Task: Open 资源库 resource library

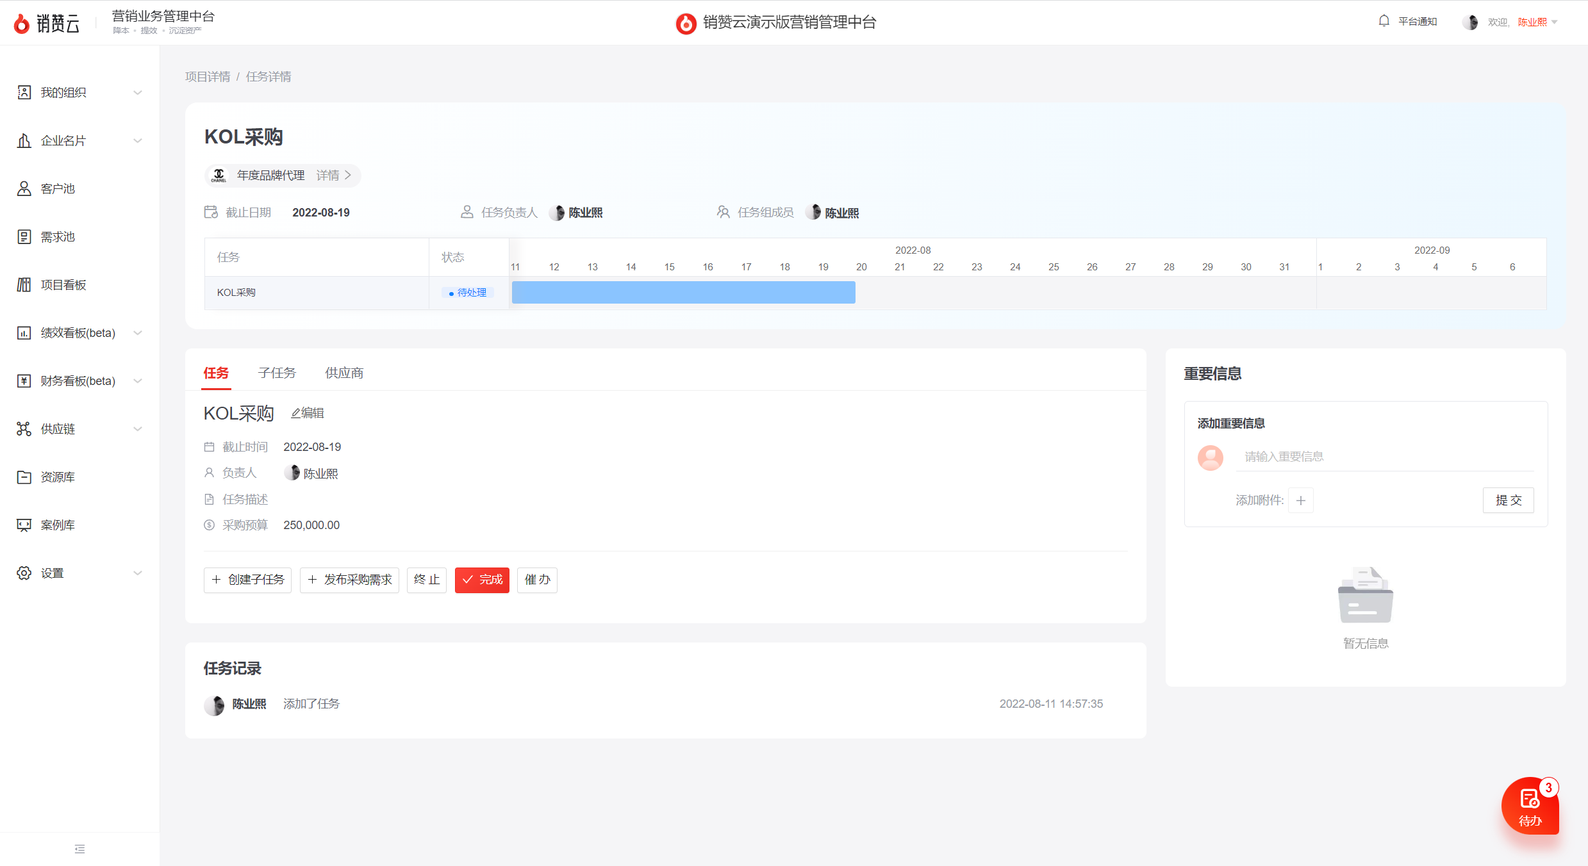Action: point(58,477)
